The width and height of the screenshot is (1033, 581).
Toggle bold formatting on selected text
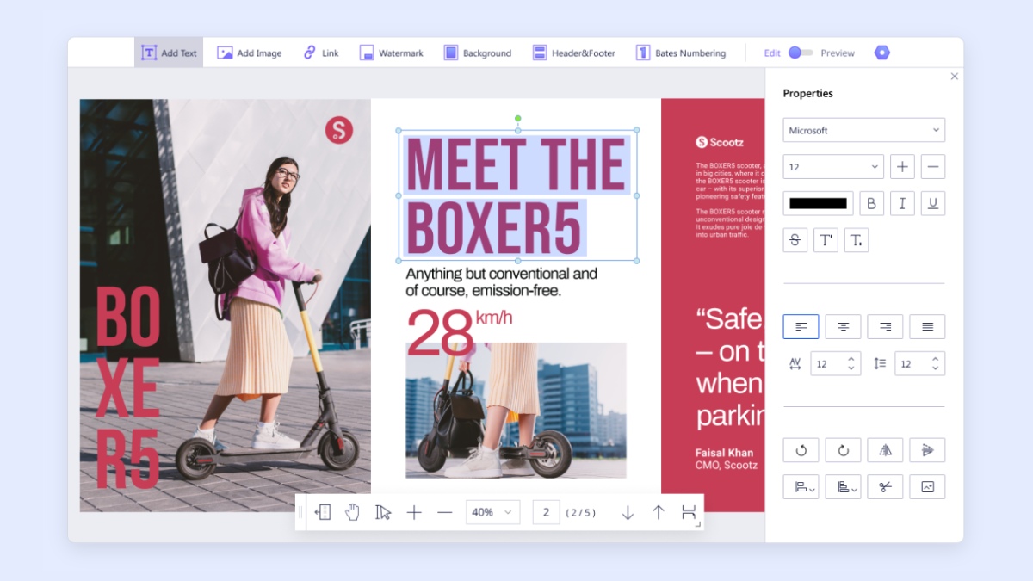point(871,203)
